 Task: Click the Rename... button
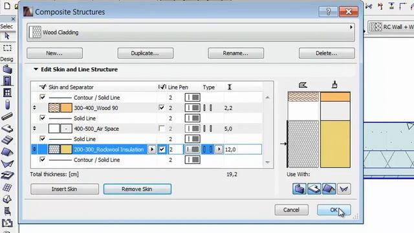tap(235, 53)
